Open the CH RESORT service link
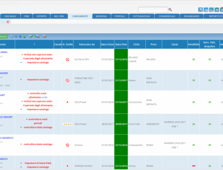Image resolution: width=223 pixels, height=170 pixels. click(6, 117)
